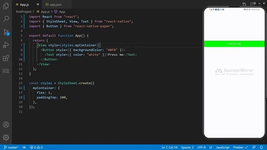Screen dimensions: 267x150
Task: Click "react" string on line 1
Action: point(71,17)
